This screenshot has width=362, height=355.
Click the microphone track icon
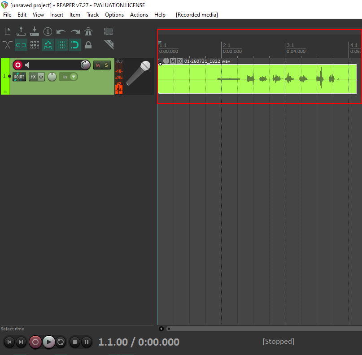coord(138,73)
